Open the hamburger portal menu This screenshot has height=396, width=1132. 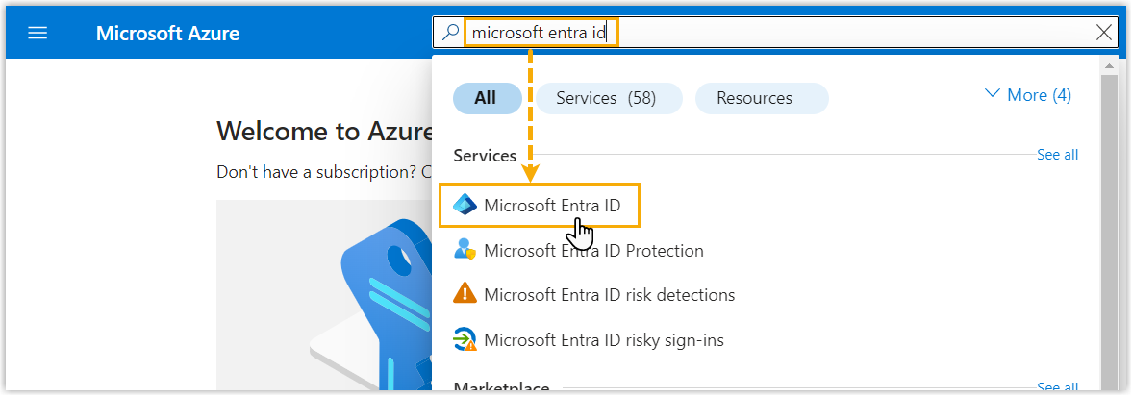(38, 34)
